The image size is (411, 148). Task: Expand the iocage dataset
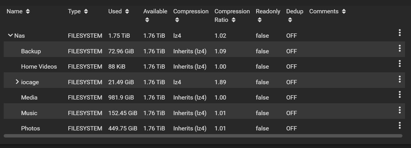17,82
